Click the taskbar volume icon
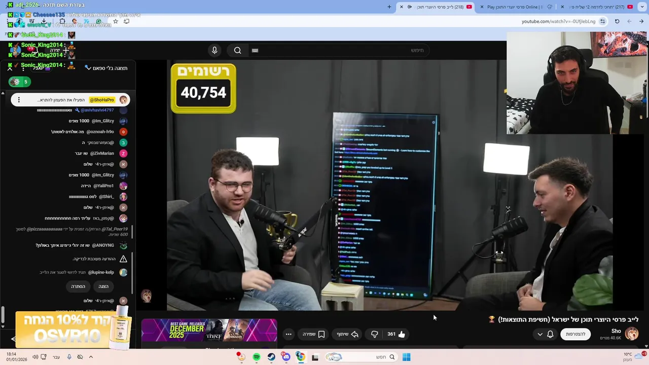 pos(35,357)
